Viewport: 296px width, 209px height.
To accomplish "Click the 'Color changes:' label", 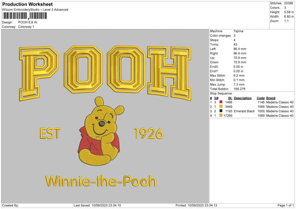I will [221, 35].
